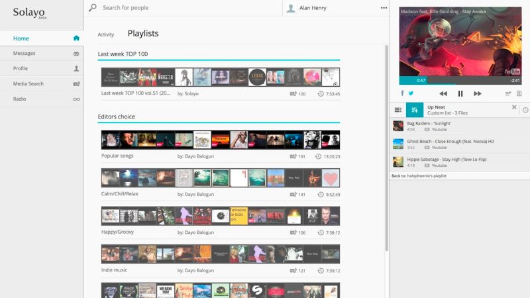Pause the current song

[x=460, y=93]
